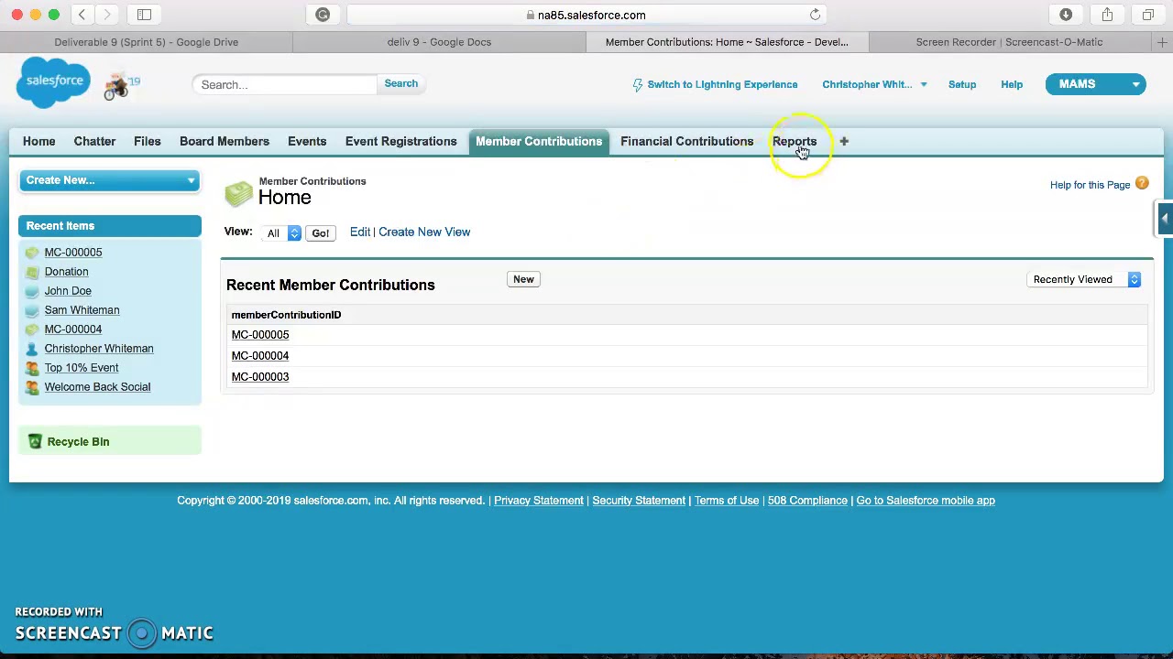Open the Help link in header
The height and width of the screenshot is (659, 1173).
click(x=1012, y=84)
